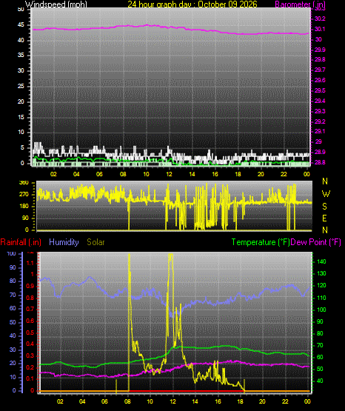The image size is (345, 411).
Task: Click the E wind direction label
Action: click(x=324, y=218)
